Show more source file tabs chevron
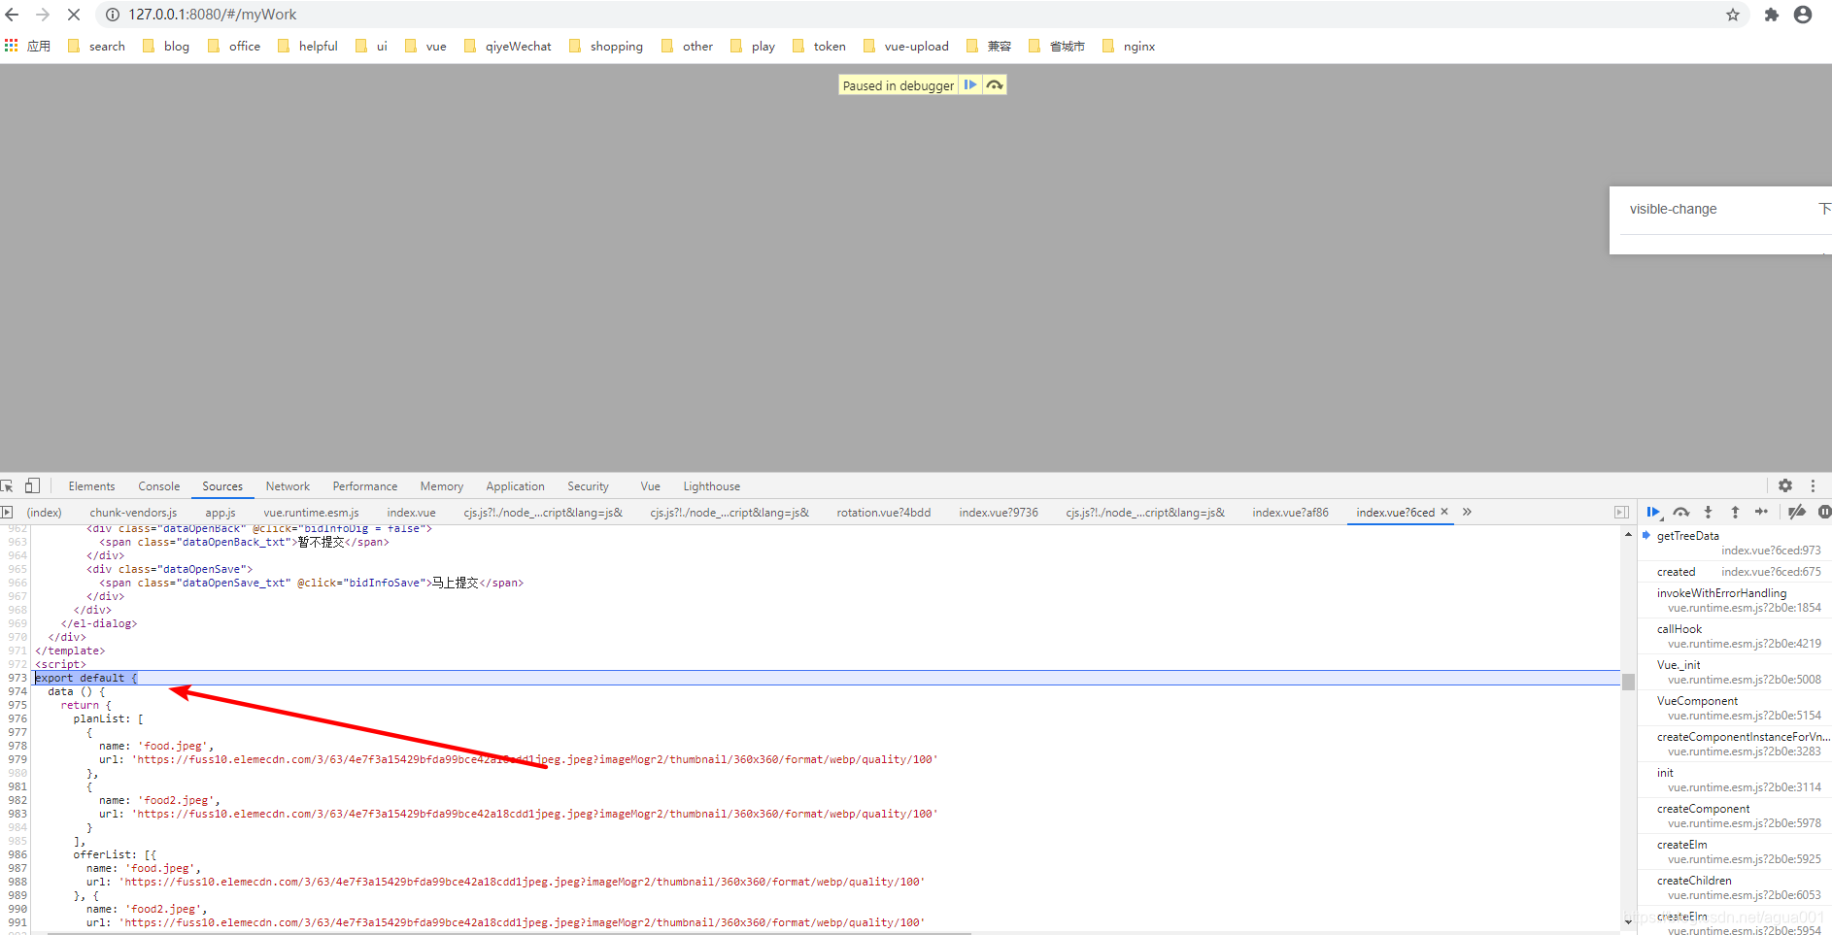1832x935 pixels. click(1467, 512)
